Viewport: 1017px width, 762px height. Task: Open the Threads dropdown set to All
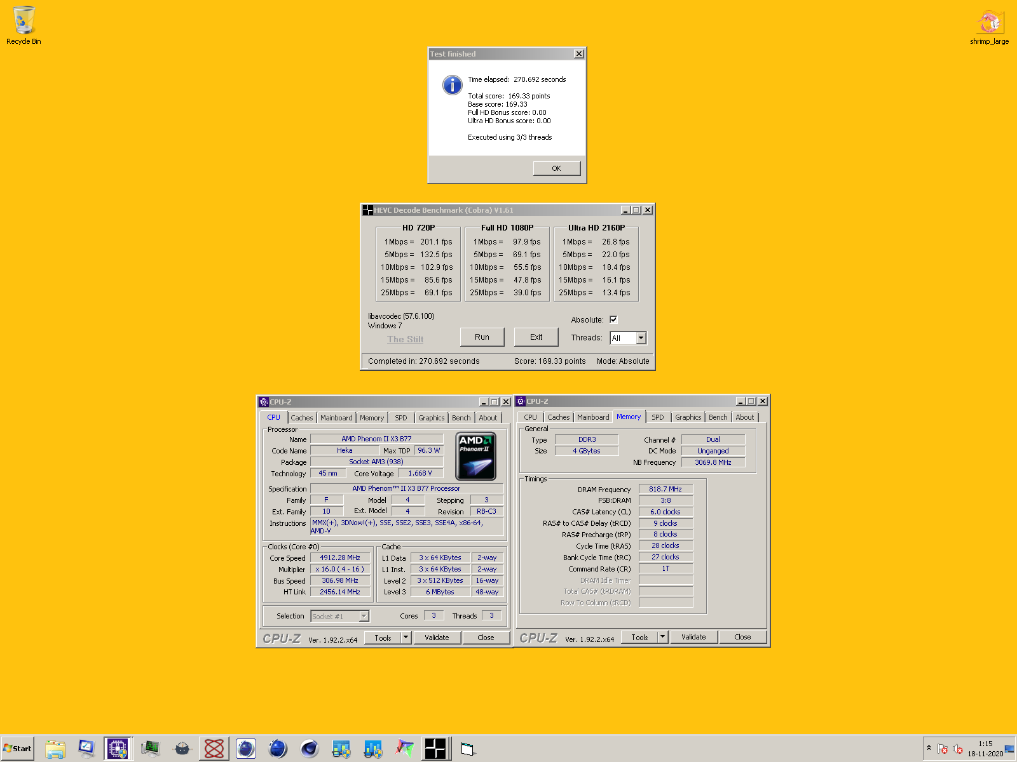[x=628, y=338]
